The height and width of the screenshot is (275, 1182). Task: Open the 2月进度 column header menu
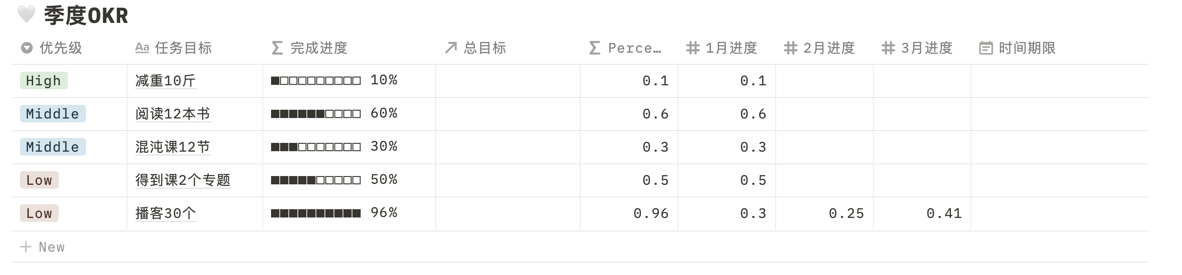tap(824, 48)
